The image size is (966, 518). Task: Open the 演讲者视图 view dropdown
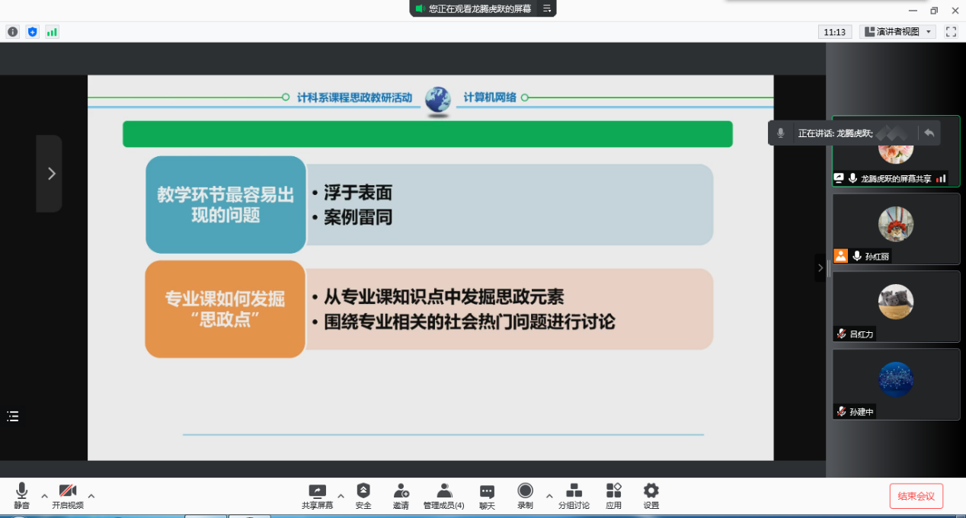point(899,32)
